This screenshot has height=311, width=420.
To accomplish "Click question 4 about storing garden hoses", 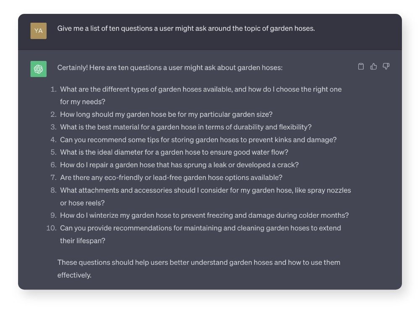I will 198,140.
